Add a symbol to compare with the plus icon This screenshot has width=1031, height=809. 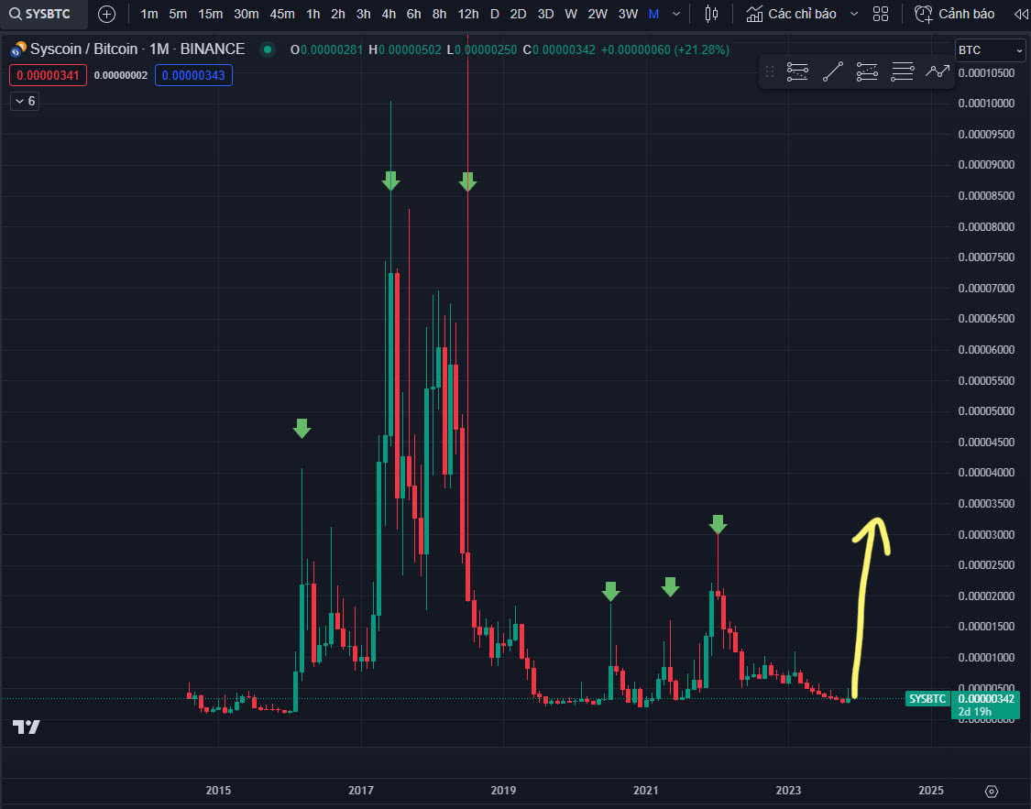click(106, 14)
